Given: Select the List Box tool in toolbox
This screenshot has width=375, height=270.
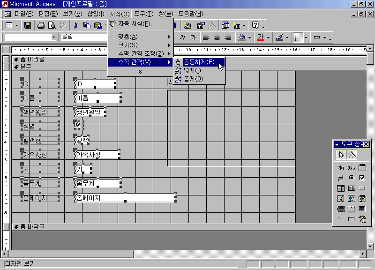Looking at the screenshot, I should pyautogui.click(x=351, y=188).
